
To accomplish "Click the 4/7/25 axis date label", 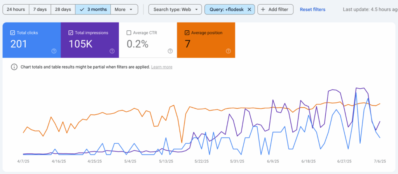I will [23, 161].
